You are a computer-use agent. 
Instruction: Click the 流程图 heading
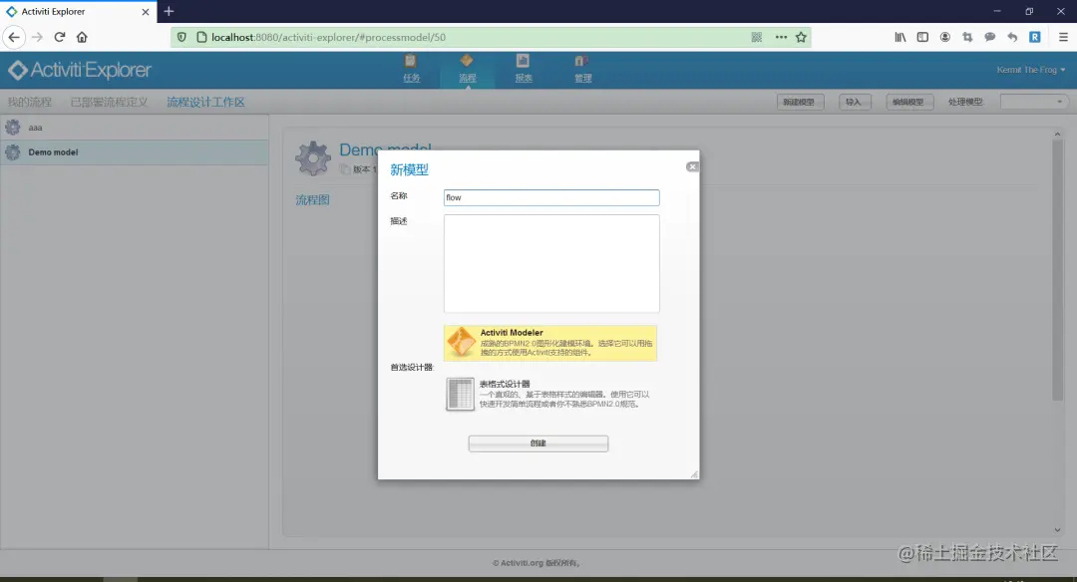pyautogui.click(x=312, y=199)
